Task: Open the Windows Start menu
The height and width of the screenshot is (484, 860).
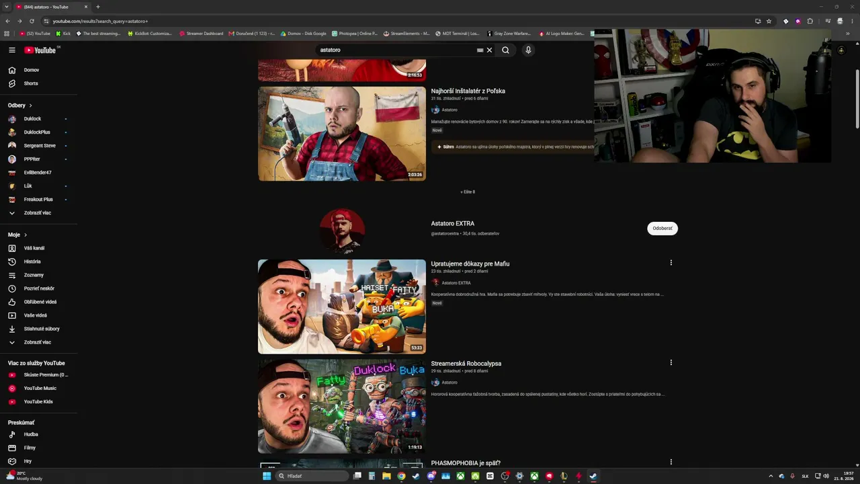Action: coord(267,476)
